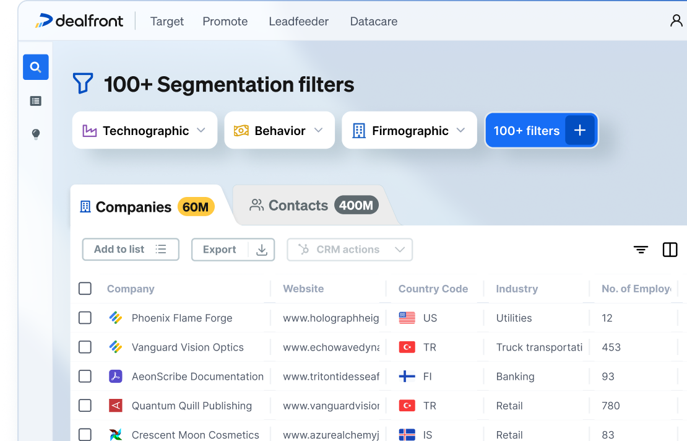Open the CRM actions dropdown
Image resolution: width=687 pixels, height=441 pixels.
pos(350,250)
